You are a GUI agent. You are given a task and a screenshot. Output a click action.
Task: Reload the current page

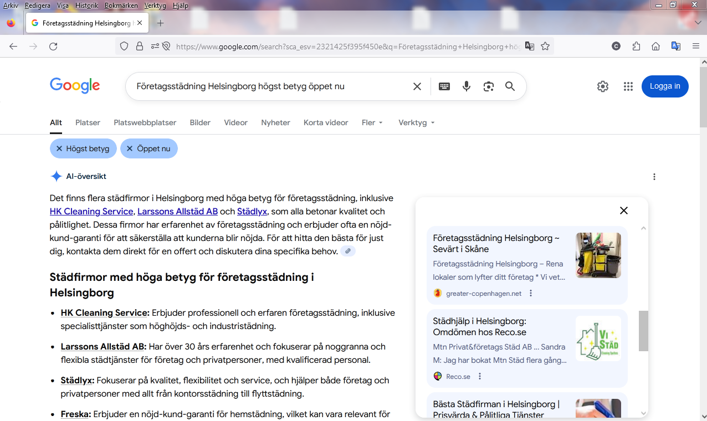(x=53, y=47)
